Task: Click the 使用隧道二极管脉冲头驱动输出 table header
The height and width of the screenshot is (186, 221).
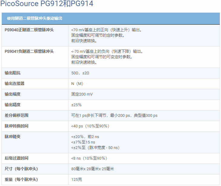Action: (x=35, y=19)
